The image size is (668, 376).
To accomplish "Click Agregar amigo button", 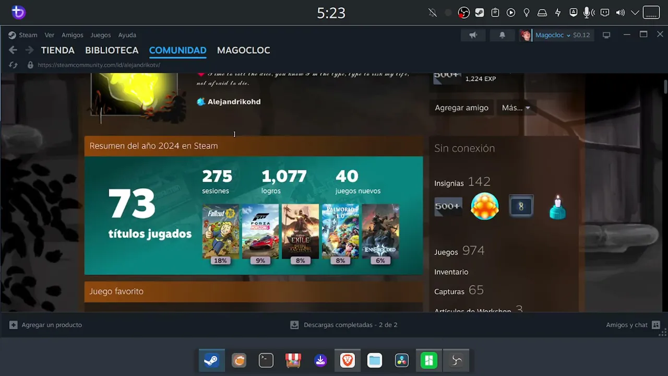I will (462, 108).
